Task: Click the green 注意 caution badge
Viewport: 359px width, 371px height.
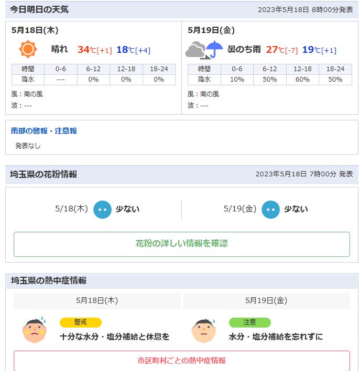Action: pos(250,322)
